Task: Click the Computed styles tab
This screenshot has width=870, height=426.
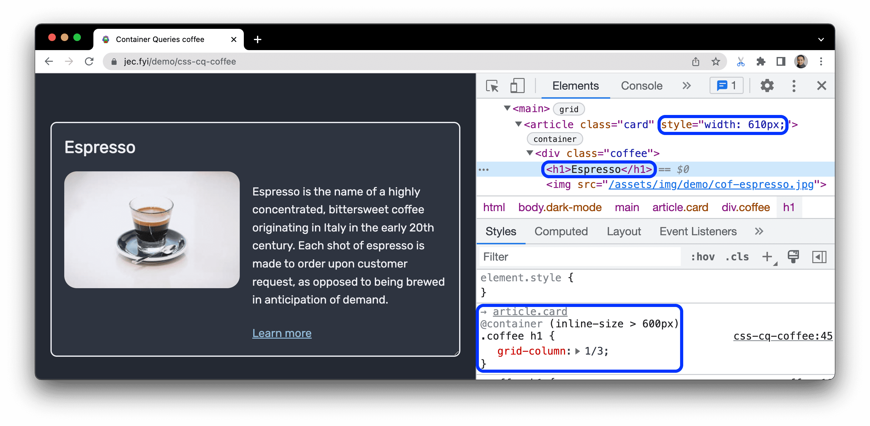Action: click(x=560, y=232)
